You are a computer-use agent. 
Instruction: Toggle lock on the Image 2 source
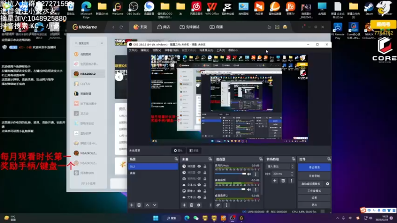coord(205,191)
